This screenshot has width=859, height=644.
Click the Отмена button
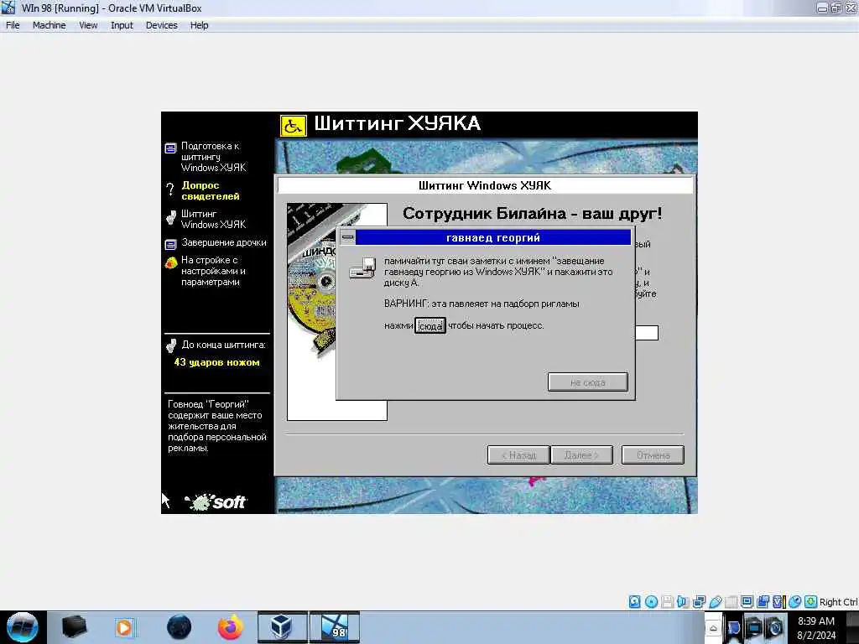[x=653, y=455]
